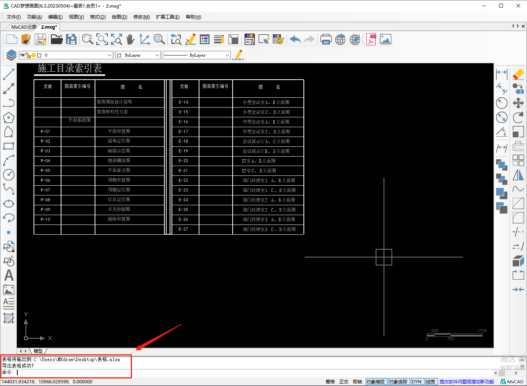Viewport: 527px width, 386px height.
Task: Open the 文件(F) menu
Action: pos(14,17)
